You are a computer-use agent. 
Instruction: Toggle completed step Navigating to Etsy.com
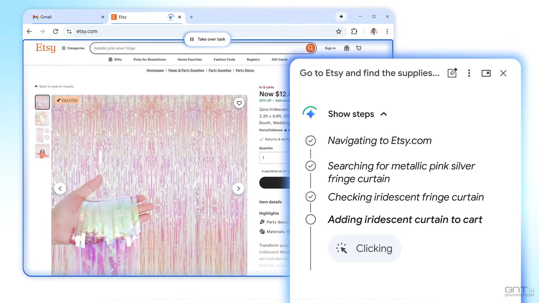tap(310, 141)
